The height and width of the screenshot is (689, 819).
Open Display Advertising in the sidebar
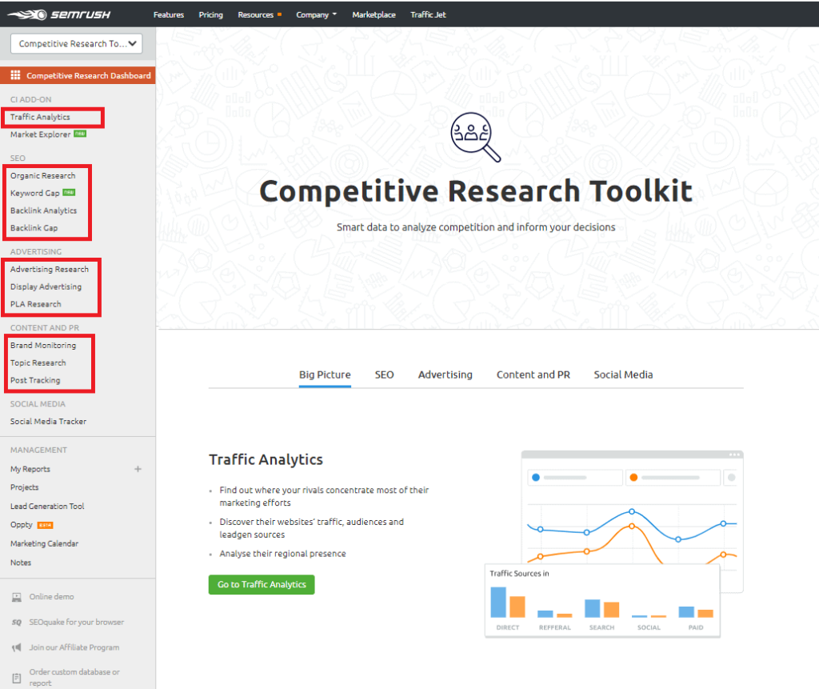pos(46,286)
